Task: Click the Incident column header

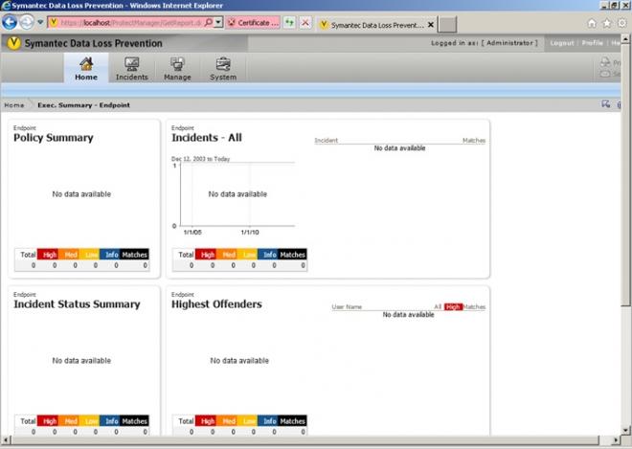Action: (x=327, y=141)
